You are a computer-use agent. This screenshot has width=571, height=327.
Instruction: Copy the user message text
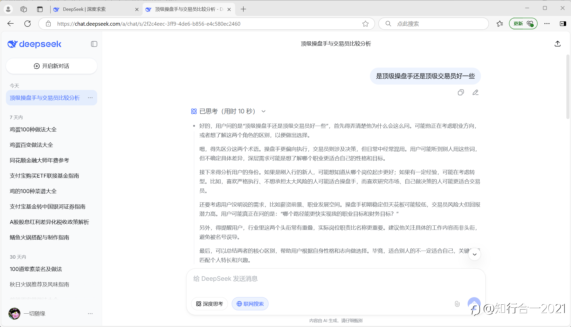tap(461, 93)
